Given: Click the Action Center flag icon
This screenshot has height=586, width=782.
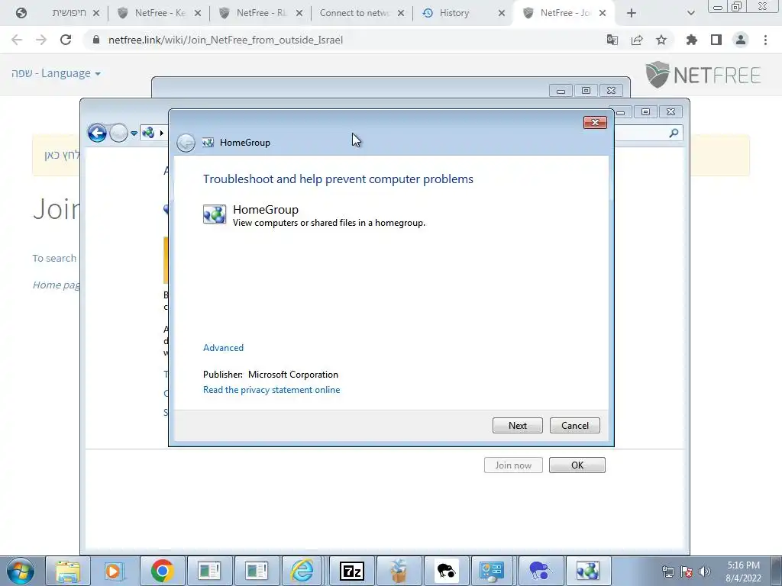Looking at the screenshot, I should (x=687, y=572).
